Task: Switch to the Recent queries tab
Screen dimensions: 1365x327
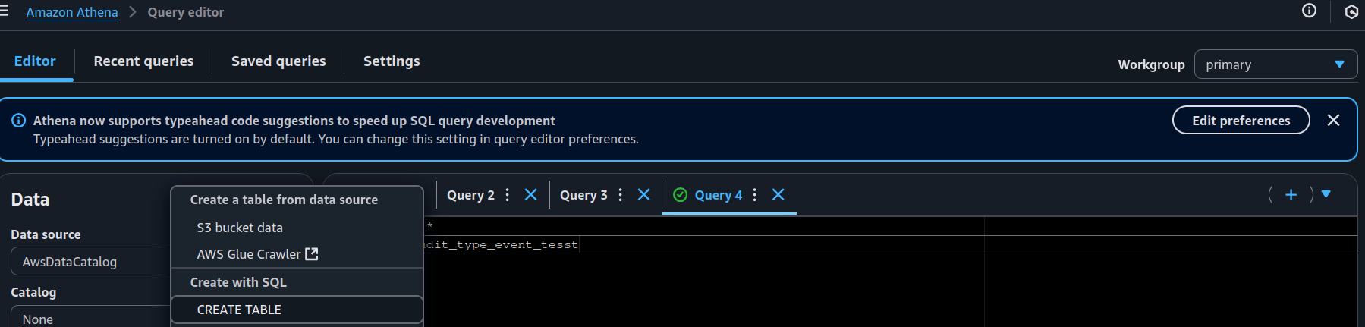Action: [143, 61]
